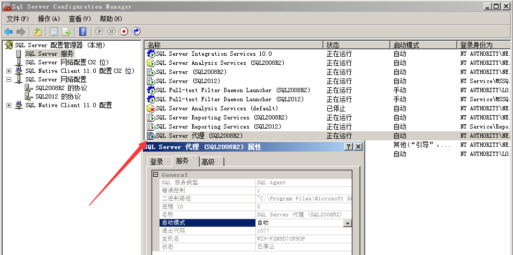Click the Reporting Services (SQL2012) icon
Image resolution: width=513 pixels, height=255 pixels.
pos(151,126)
